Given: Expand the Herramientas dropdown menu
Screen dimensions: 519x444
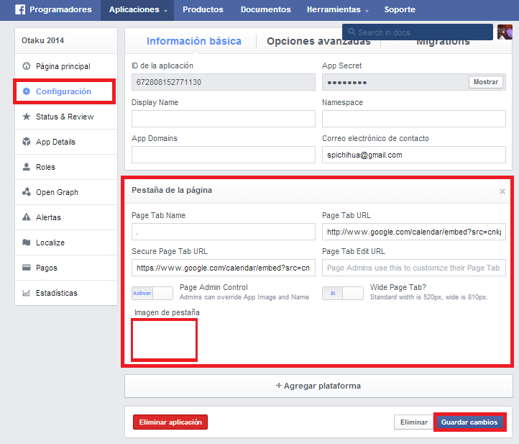Looking at the screenshot, I should 337,10.
